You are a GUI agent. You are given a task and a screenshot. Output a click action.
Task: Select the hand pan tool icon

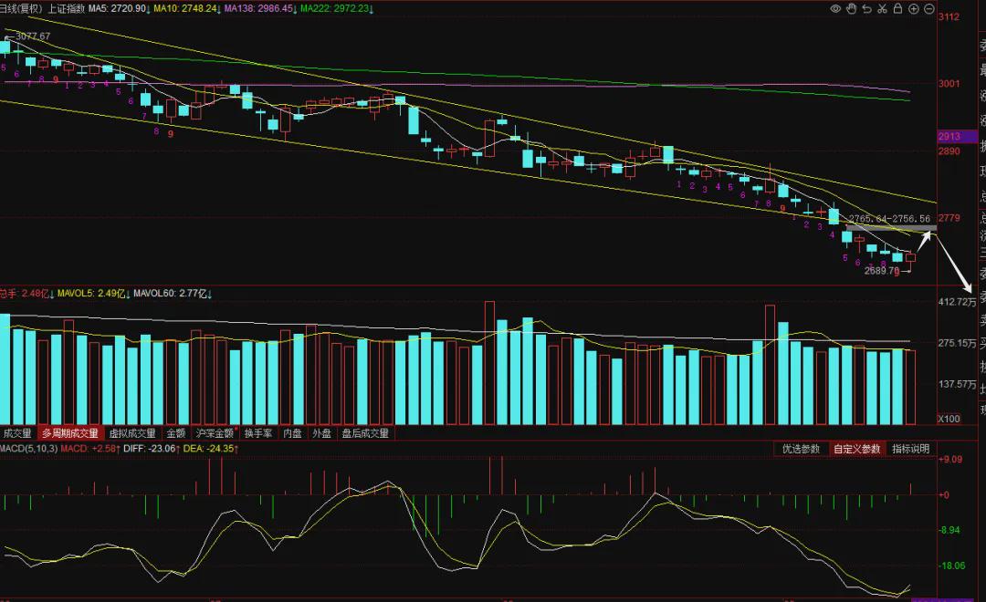tap(852, 9)
